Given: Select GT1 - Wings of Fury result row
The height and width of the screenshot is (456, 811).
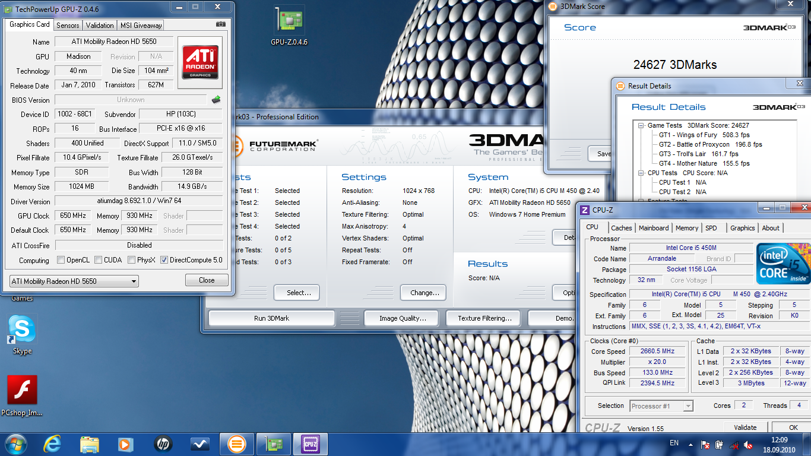Looking at the screenshot, I should [x=704, y=135].
